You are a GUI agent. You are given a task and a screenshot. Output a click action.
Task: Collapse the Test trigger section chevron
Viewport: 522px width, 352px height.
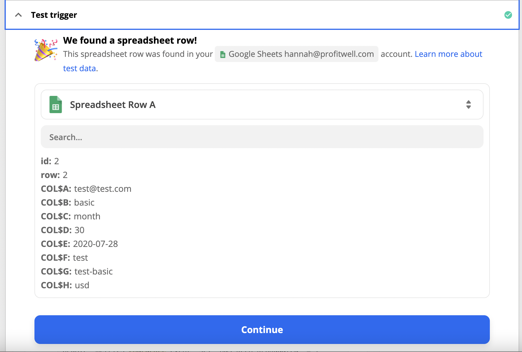pos(18,15)
